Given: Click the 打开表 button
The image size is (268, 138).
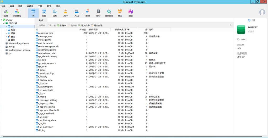Looking at the screenshot, I should (40, 25).
